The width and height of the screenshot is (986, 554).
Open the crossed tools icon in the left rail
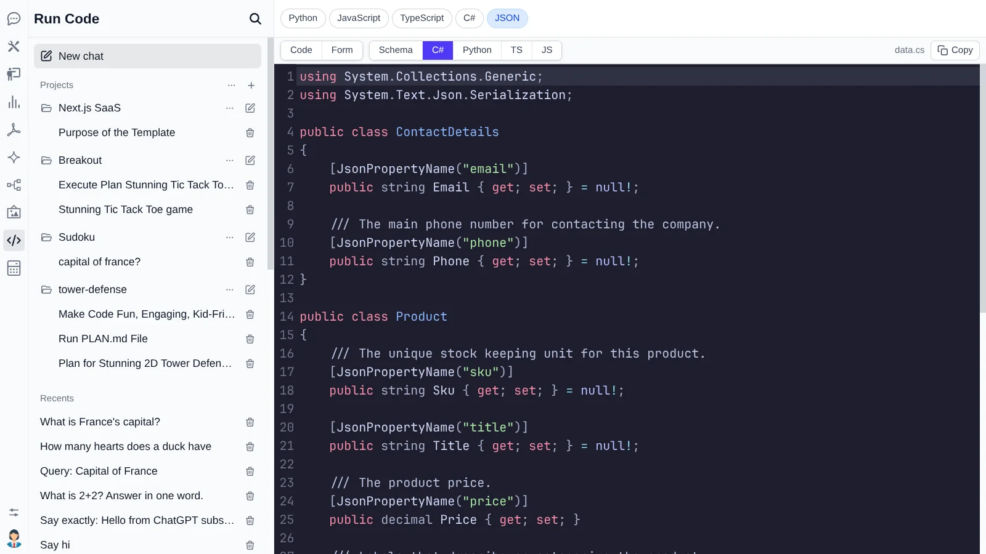coord(14,46)
